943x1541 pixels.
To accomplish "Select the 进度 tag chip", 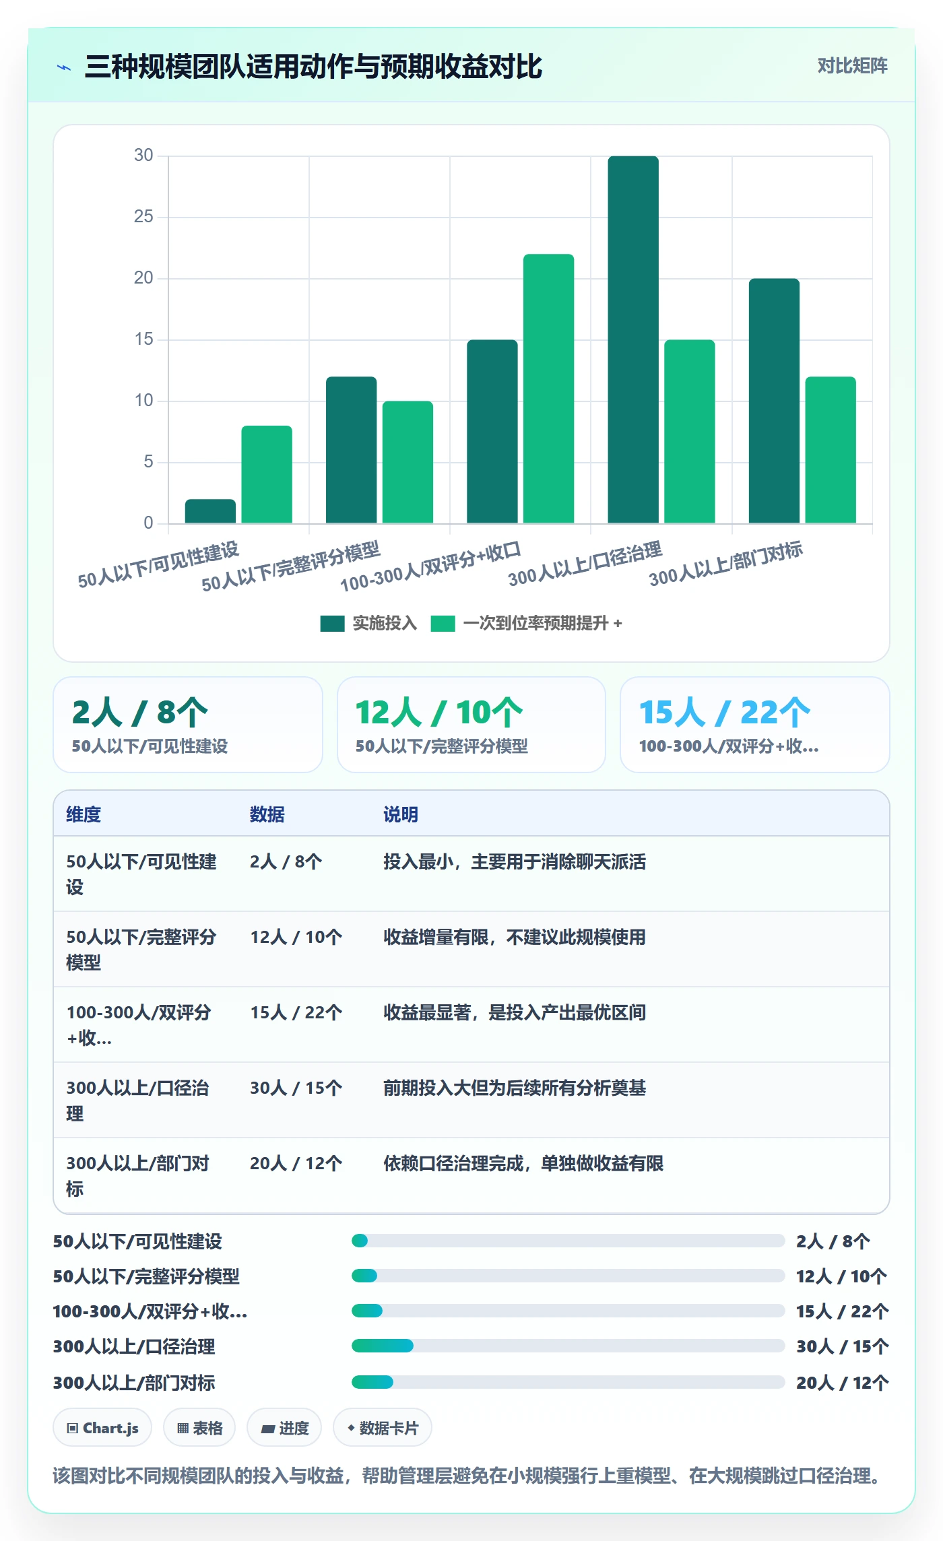I will [x=284, y=1427].
